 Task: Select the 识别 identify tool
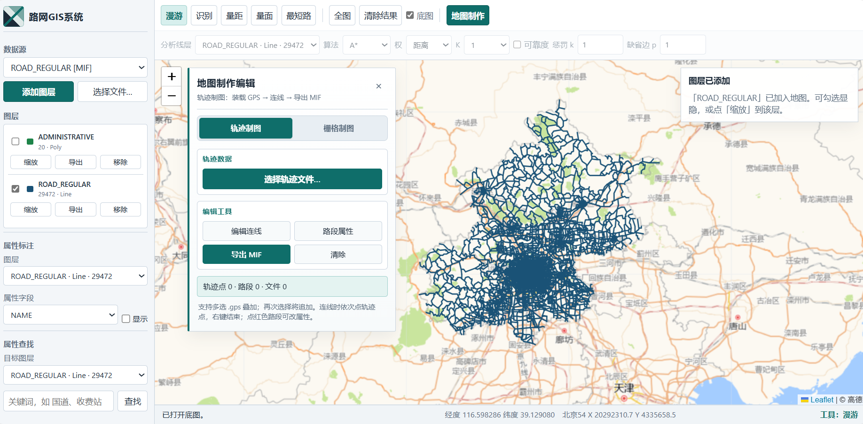coord(204,15)
